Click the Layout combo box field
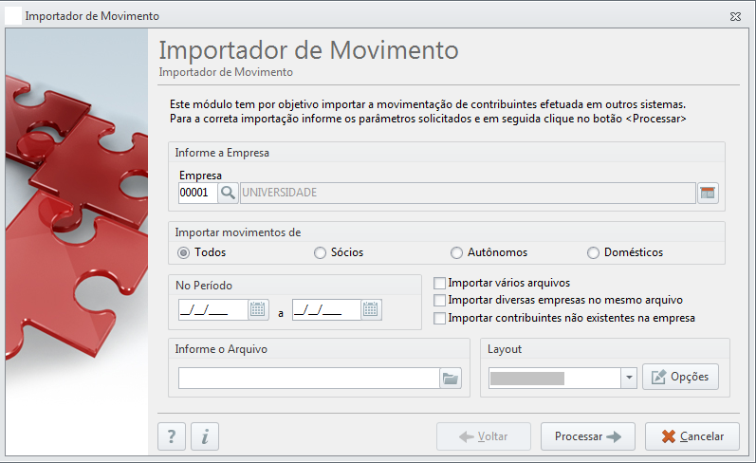 pyautogui.click(x=555, y=378)
